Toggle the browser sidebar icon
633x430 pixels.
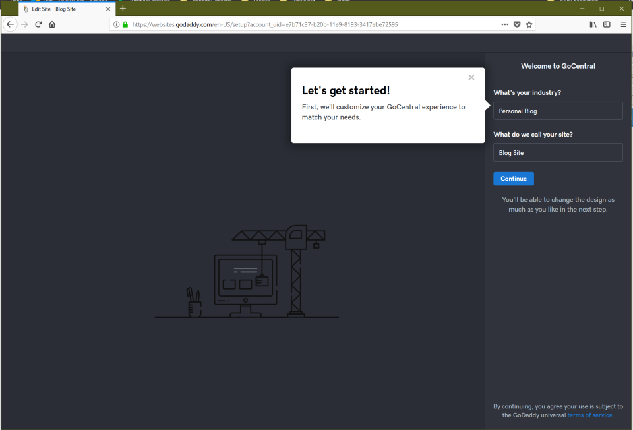pos(607,24)
